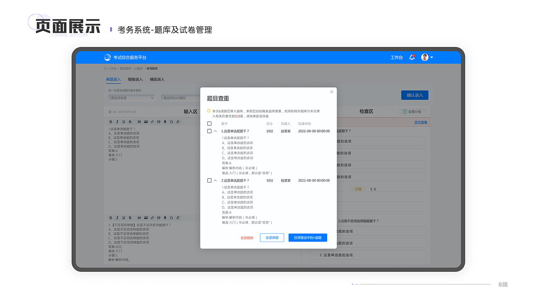Screen dimensions: 537x302
Task: Tick checkbox for question 1 by 赵某某
Action: pyautogui.click(x=209, y=131)
